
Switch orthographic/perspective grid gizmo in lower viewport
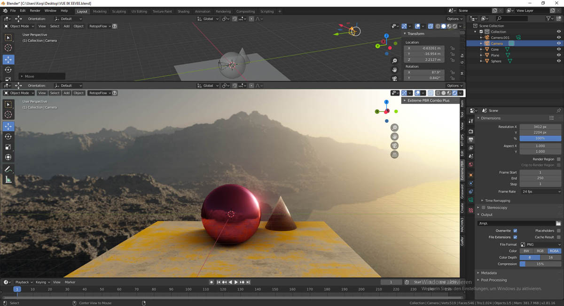point(394,154)
